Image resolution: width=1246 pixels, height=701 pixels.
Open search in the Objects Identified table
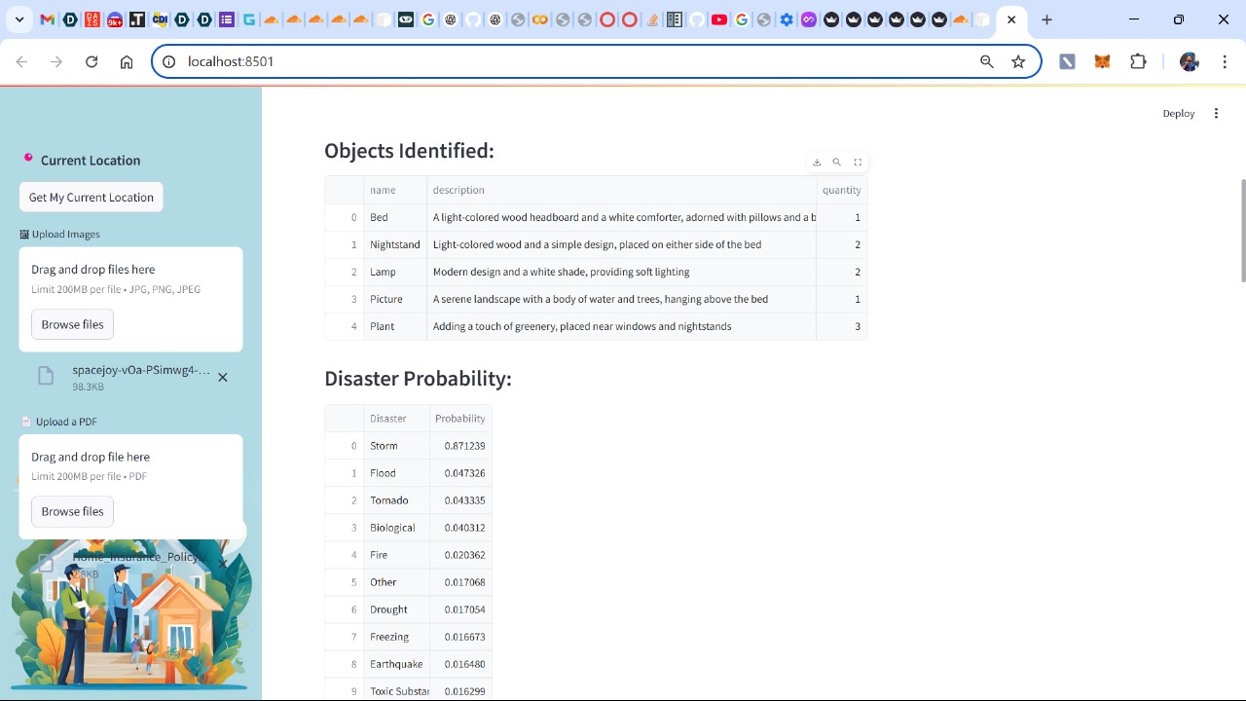(x=837, y=163)
